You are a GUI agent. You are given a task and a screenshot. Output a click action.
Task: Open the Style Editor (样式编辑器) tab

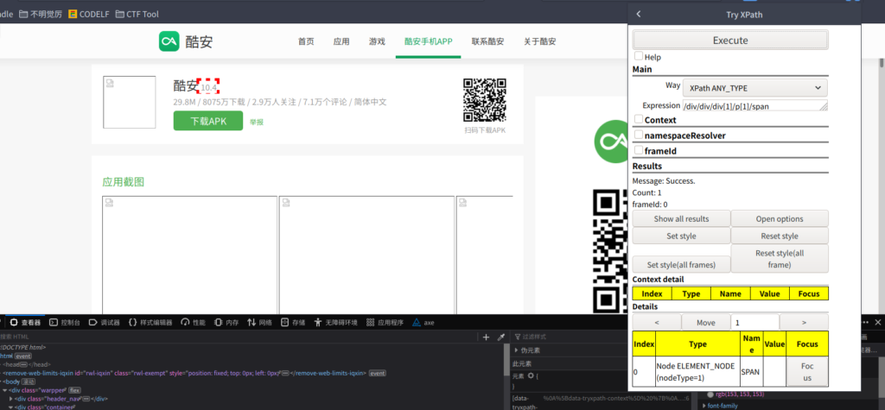(x=150, y=323)
